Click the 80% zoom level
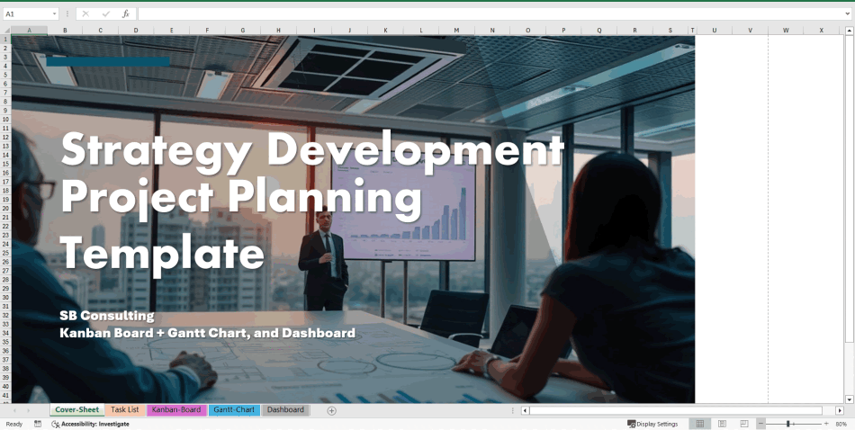 click(841, 424)
